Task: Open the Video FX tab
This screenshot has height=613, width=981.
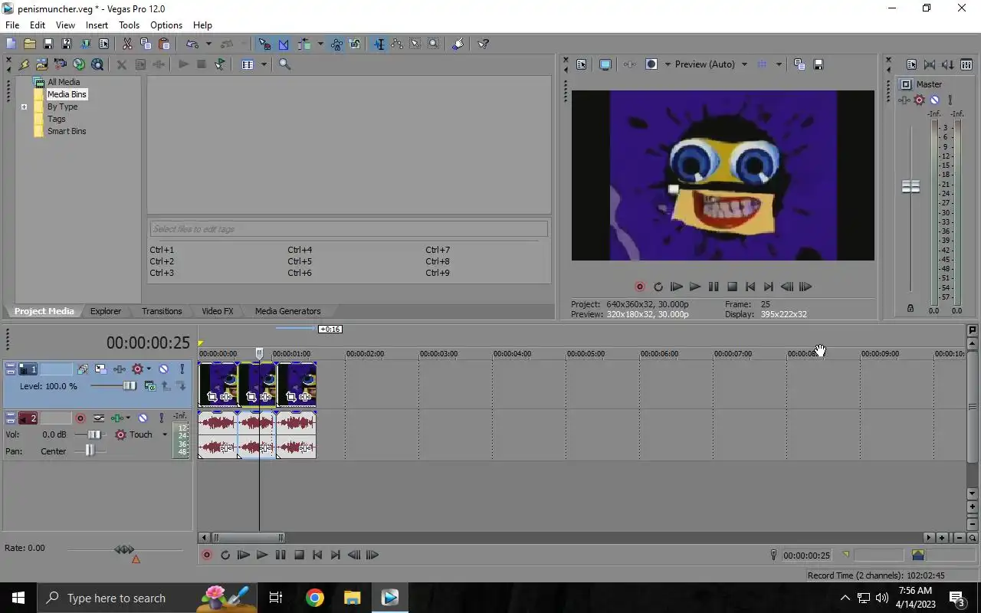Action: pos(218,311)
